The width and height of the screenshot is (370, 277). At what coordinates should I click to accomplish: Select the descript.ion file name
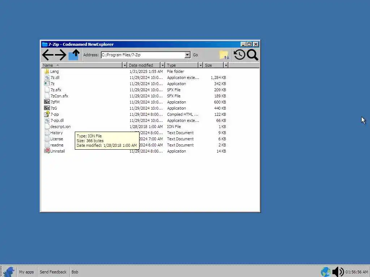[x=60, y=127]
